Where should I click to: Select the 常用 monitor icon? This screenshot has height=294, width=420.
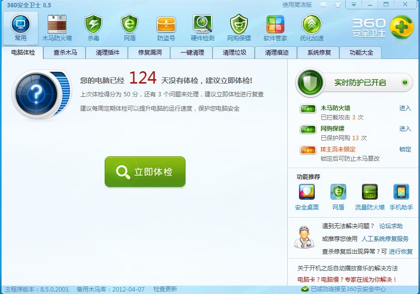pos(20,25)
